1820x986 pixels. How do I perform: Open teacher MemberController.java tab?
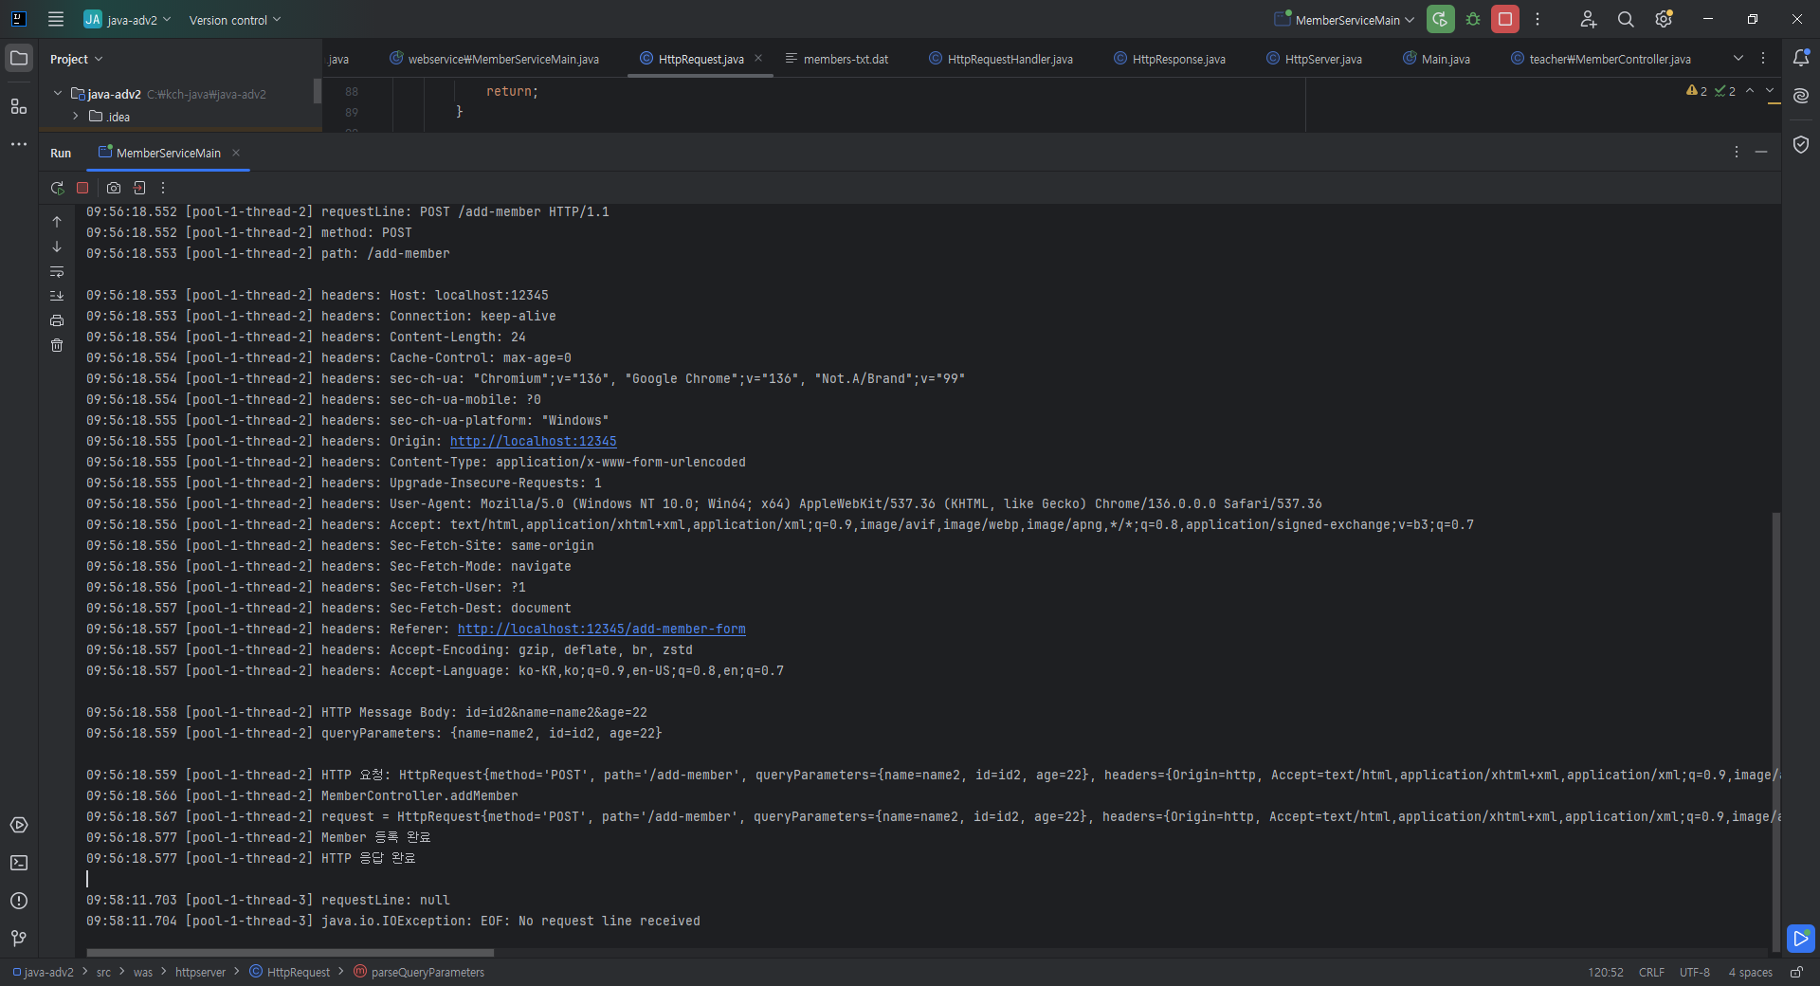pyautogui.click(x=1601, y=59)
